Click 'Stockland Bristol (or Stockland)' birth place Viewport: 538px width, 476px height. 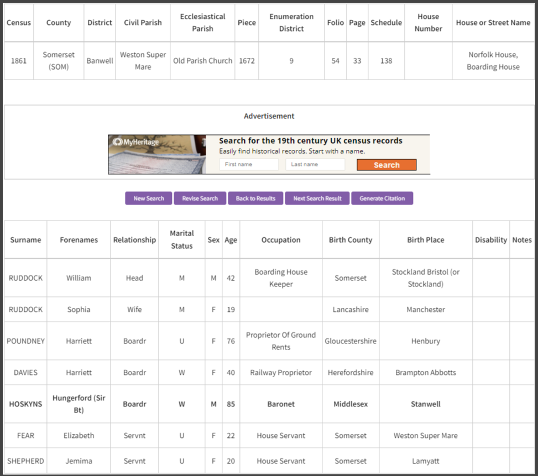(426, 278)
